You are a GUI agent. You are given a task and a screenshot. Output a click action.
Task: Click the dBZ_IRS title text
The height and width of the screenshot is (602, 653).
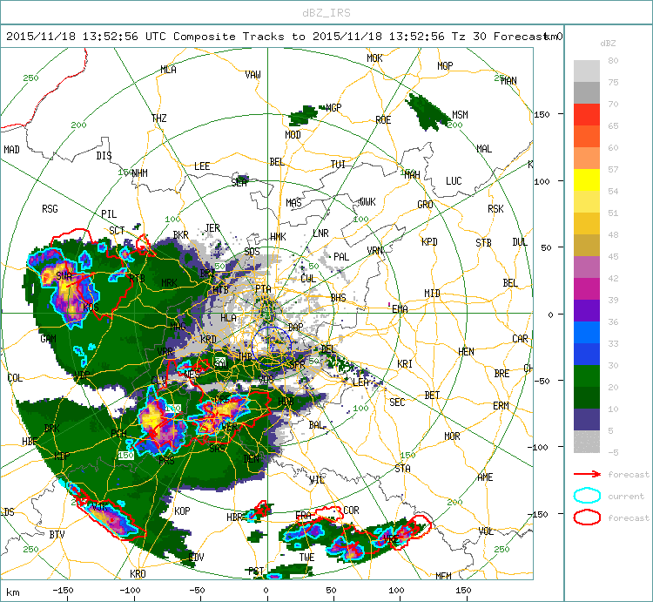coord(326,13)
